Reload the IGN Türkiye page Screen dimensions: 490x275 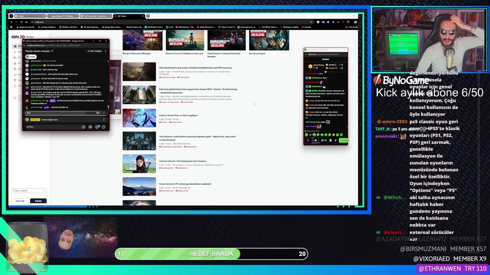pyautogui.click(x=21, y=22)
